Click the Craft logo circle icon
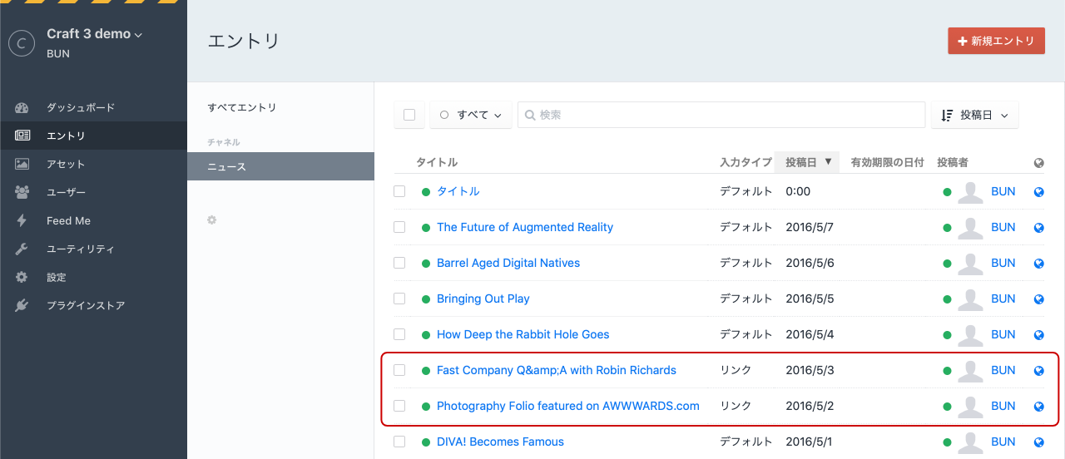 point(21,43)
